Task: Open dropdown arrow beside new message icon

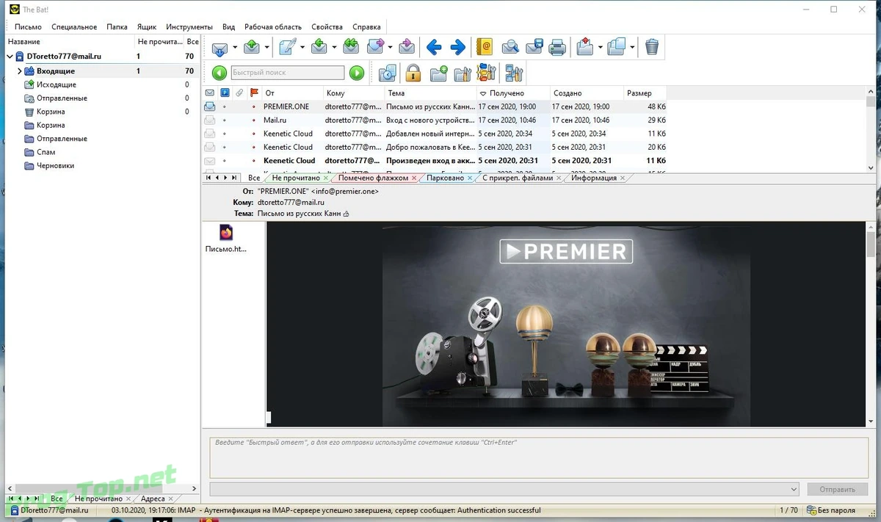Action: click(x=302, y=48)
